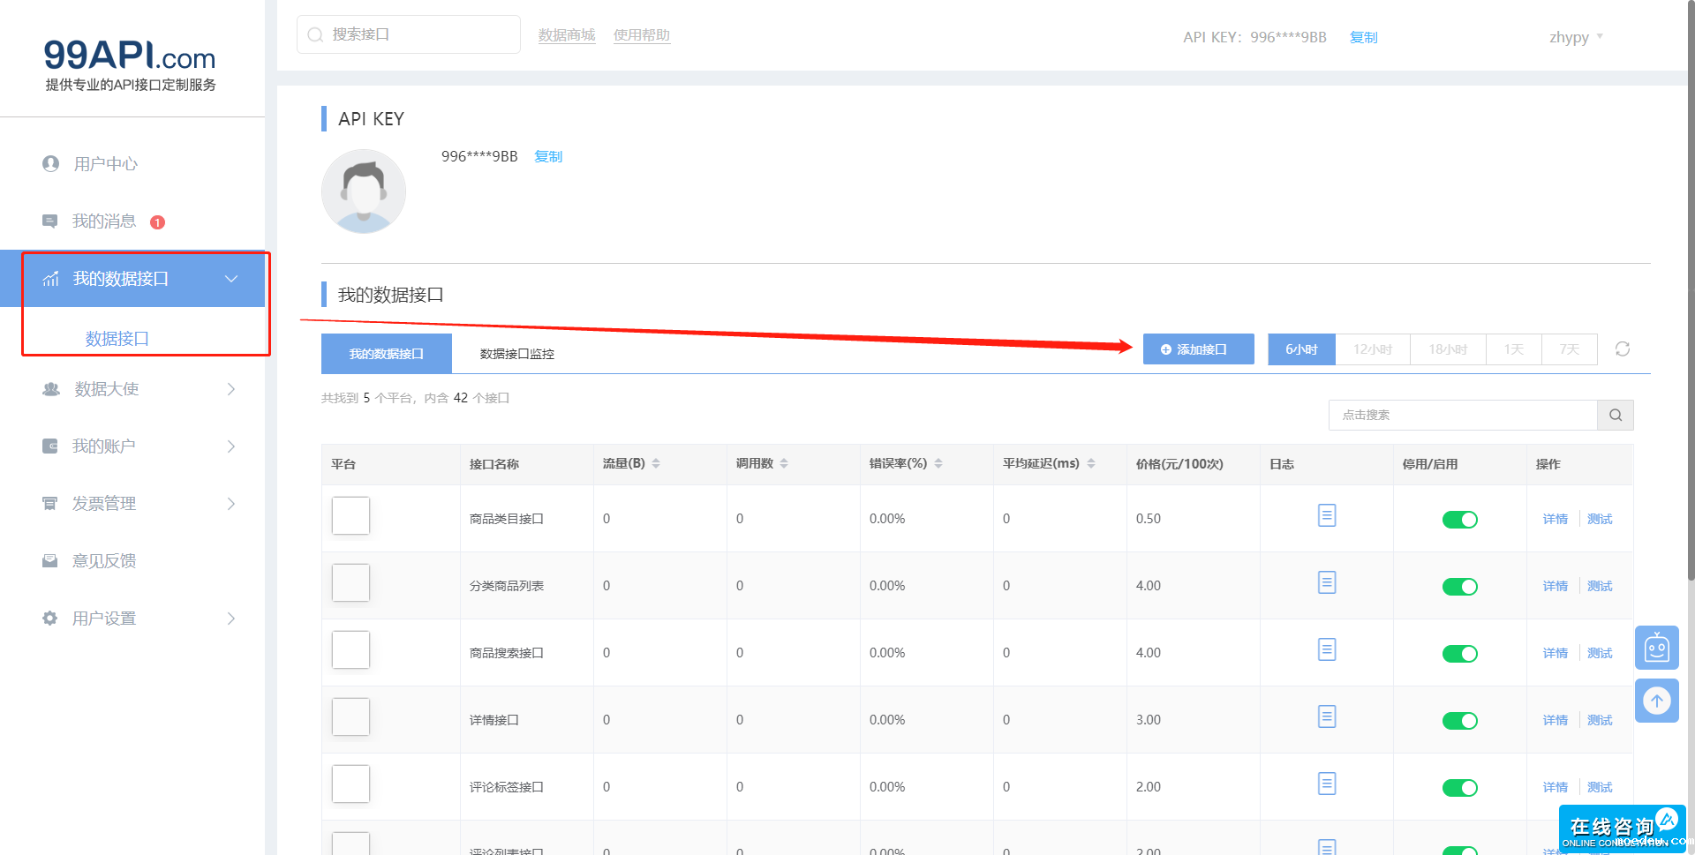Open the robot assistant chat icon
This screenshot has width=1695, height=855.
click(x=1656, y=649)
